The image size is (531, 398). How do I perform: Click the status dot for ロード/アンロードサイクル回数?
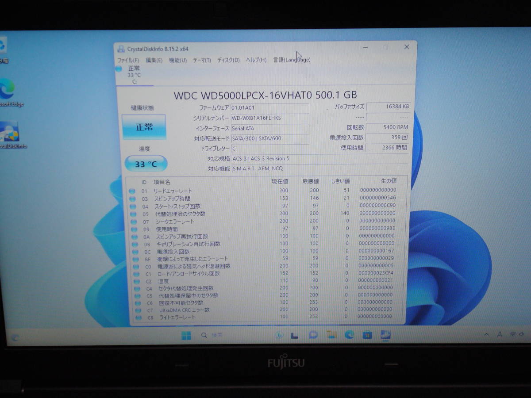137,274
